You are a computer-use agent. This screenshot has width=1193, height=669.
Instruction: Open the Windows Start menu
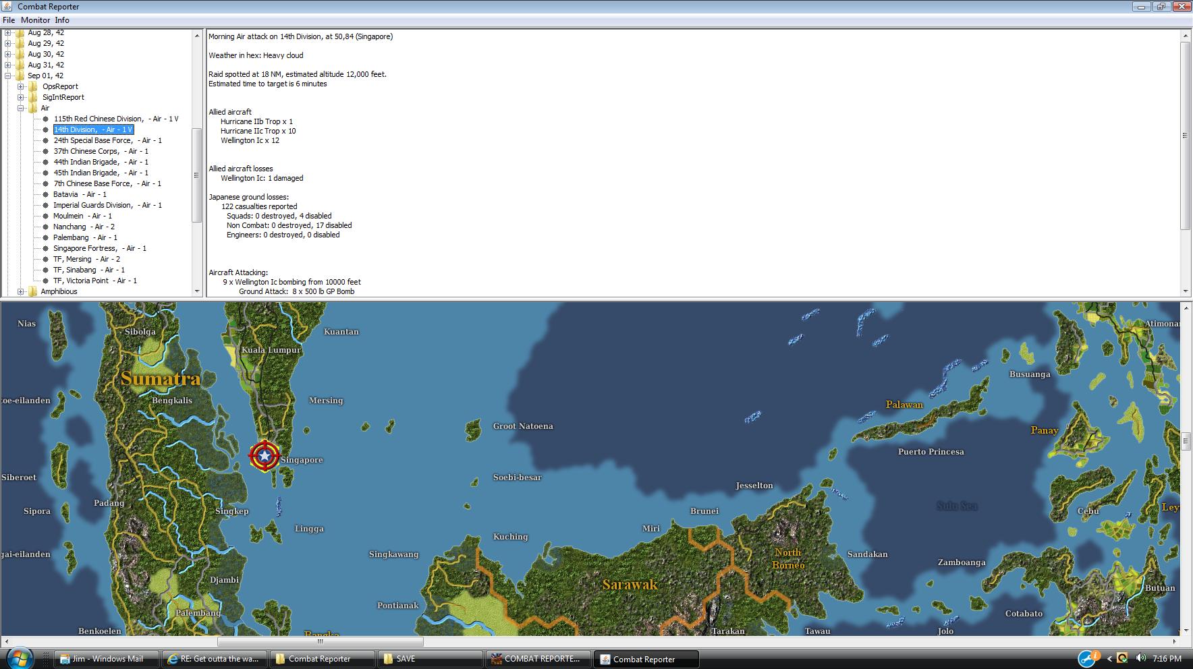(18, 658)
